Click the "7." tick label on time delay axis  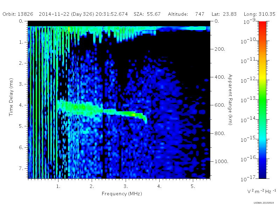point(21,168)
